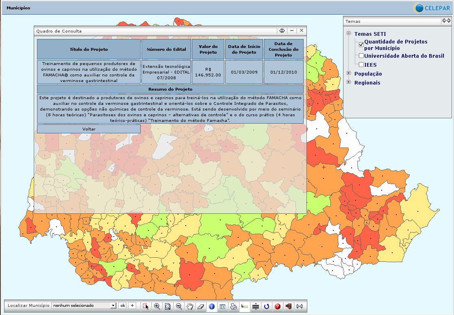Click the zoom in magnifier tool
Screen dimensions: 454x315
156,306
